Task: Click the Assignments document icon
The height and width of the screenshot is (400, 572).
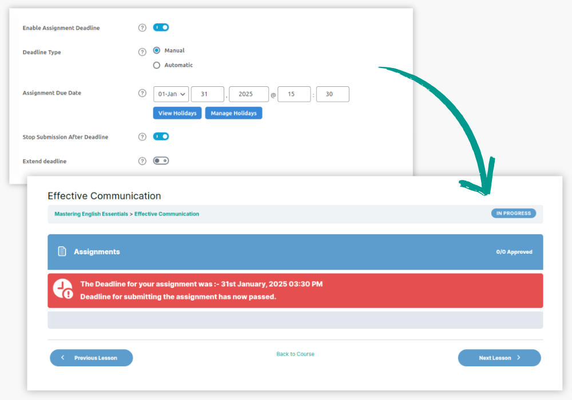Action: point(62,251)
